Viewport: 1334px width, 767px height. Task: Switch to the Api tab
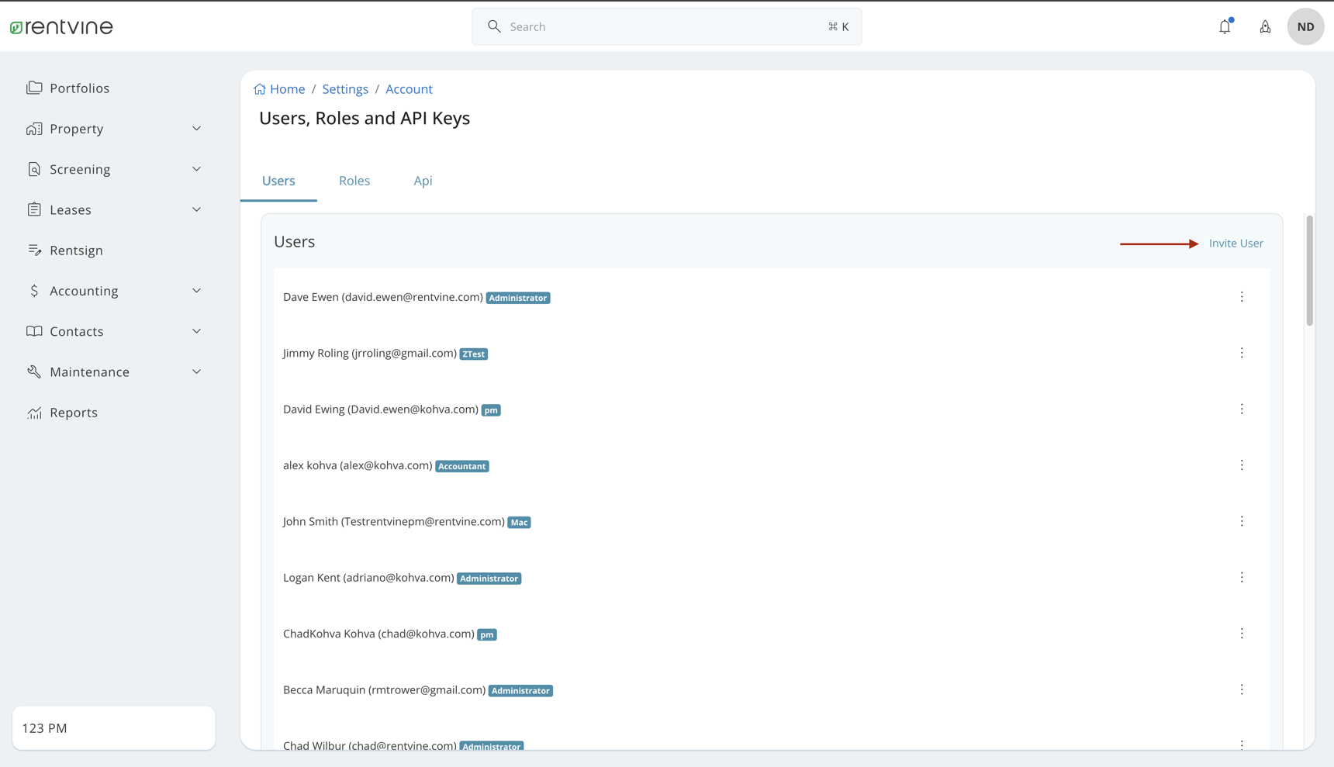[423, 181]
